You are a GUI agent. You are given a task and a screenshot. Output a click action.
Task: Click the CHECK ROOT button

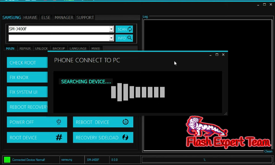[x=27, y=62]
